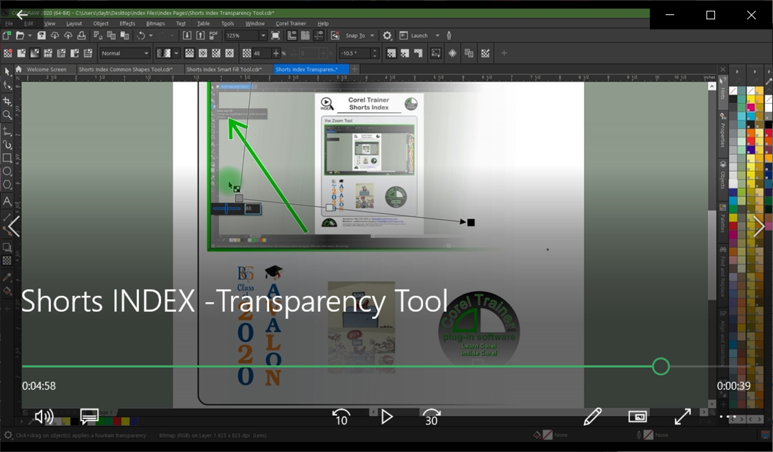Open the pencil edit option

tap(592, 416)
